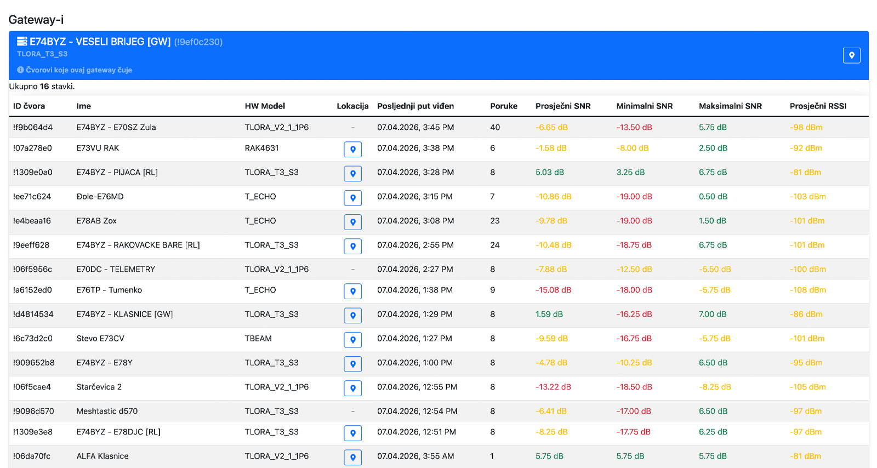The height and width of the screenshot is (468, 877).
Task: Select the E74BYZ - RAKOVACKE BARE [RL] row
Action: pyautogui.click(x=138, y=245)
